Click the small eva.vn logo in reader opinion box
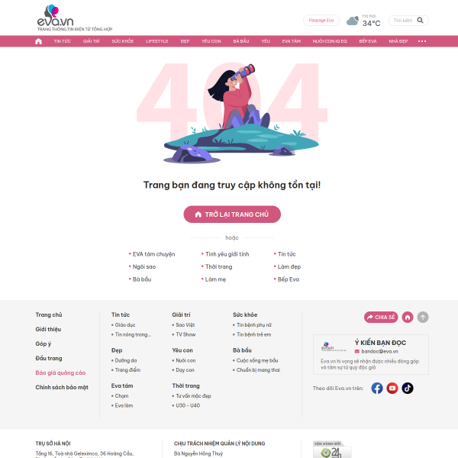Viewport: 458px width, 458px height. (333, 347)
